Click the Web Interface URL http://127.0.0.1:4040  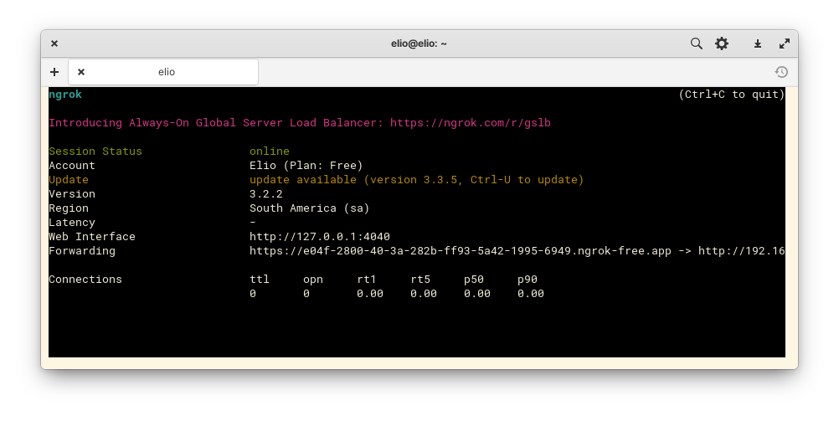(320, 236)
